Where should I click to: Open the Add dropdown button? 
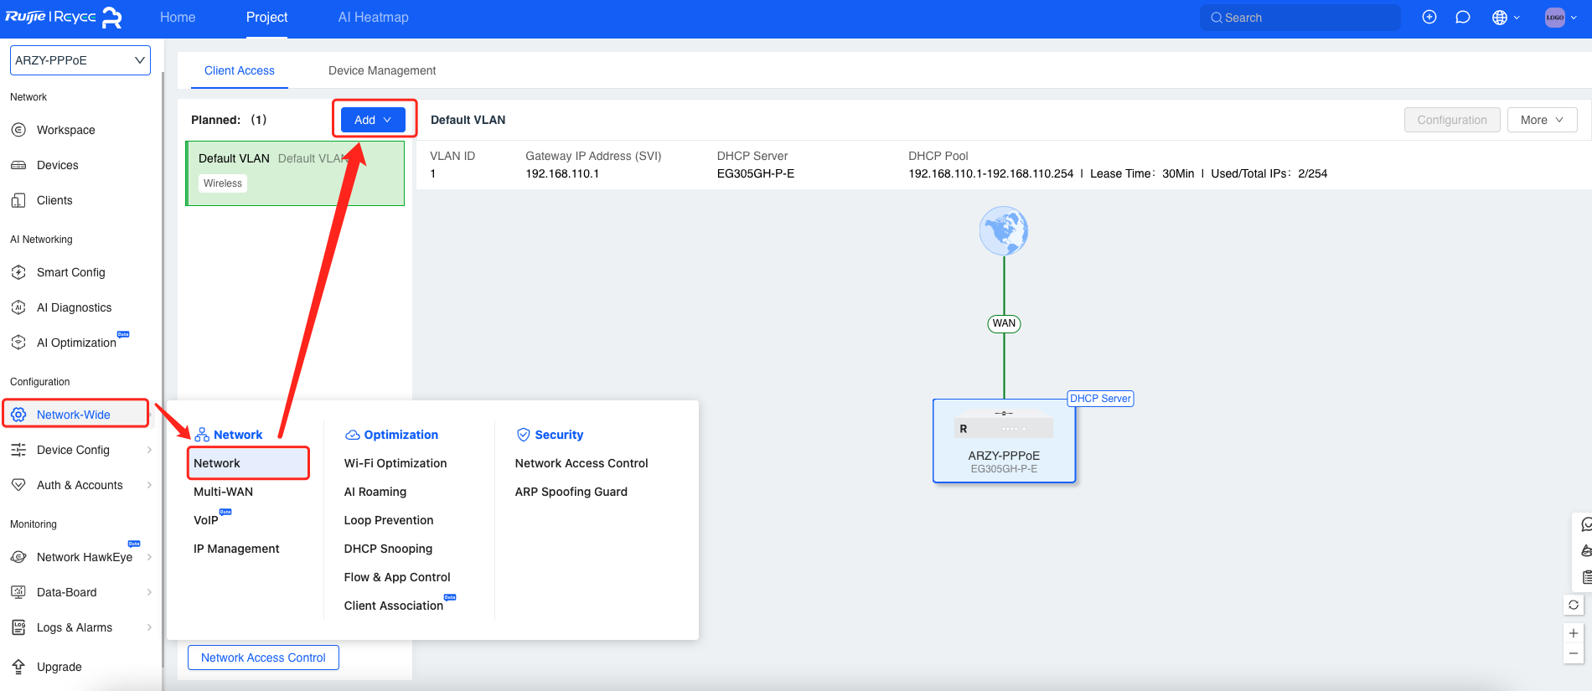(x=373, y=120)
